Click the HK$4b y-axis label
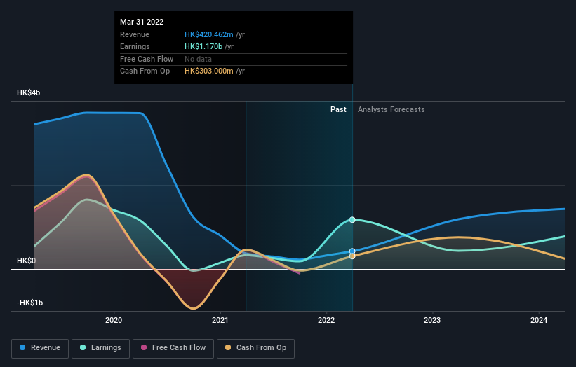Image resolution: width=576 pixels, height=367 pixels. tap(28, 92)
